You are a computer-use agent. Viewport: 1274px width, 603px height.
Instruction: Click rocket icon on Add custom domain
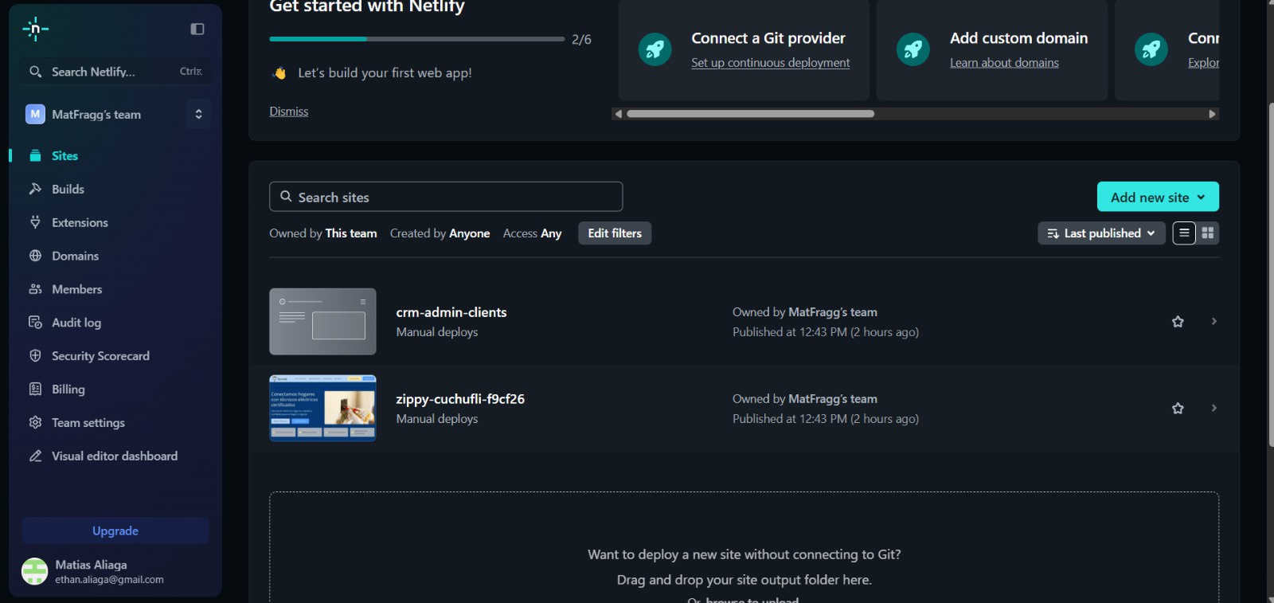tap(913, 49)
